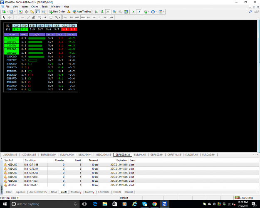
Task: Expand the Indicators dropdown arrow
Action: point(149,12)
